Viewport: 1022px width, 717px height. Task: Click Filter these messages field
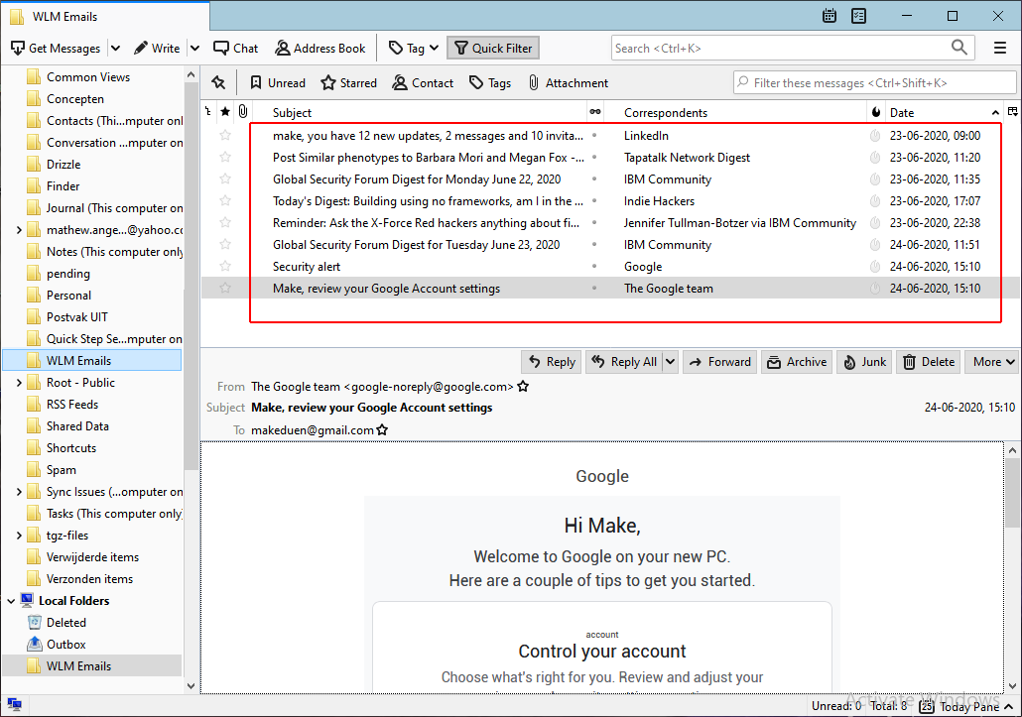click(874, 82)
